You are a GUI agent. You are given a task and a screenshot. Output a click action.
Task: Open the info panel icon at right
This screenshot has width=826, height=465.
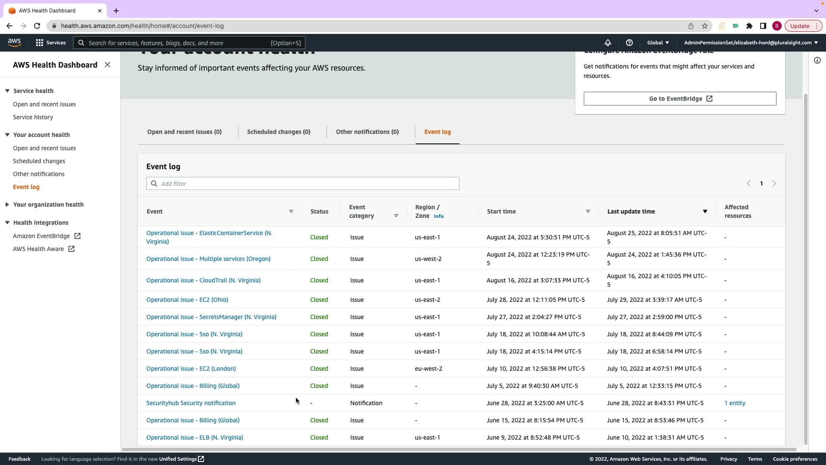[x=817, y=60]
